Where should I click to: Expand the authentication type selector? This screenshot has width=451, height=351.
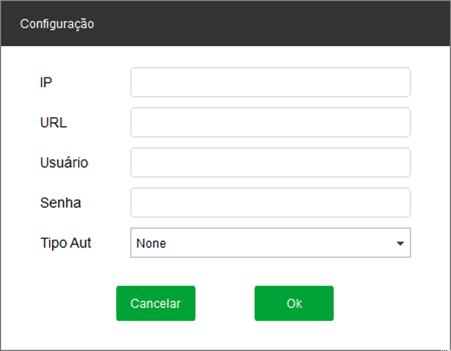pyautogui.click(x=270, y=243)
